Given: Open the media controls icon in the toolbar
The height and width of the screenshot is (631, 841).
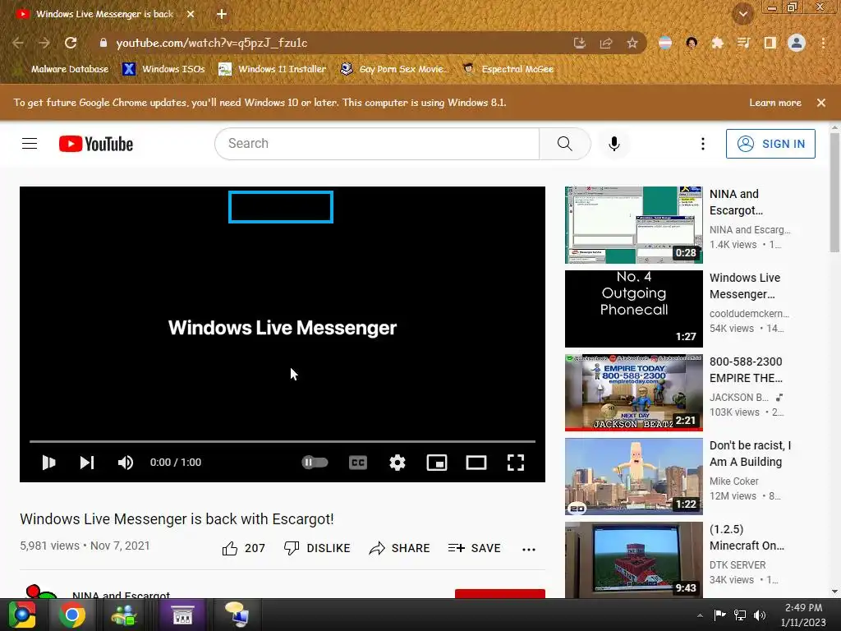Looking at the screenshot, I should click(744, 43).
